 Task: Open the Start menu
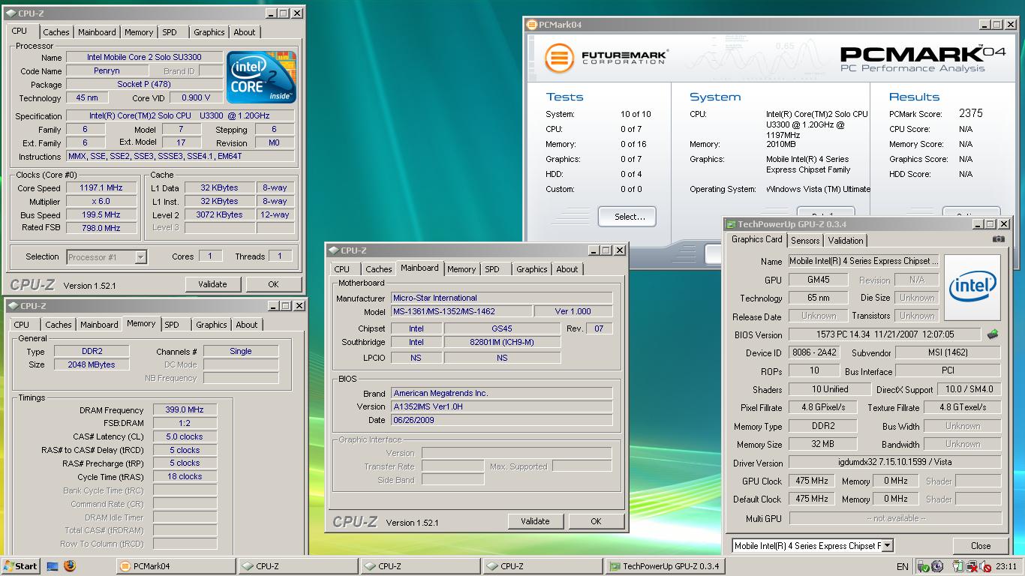(x=20, y=566)
